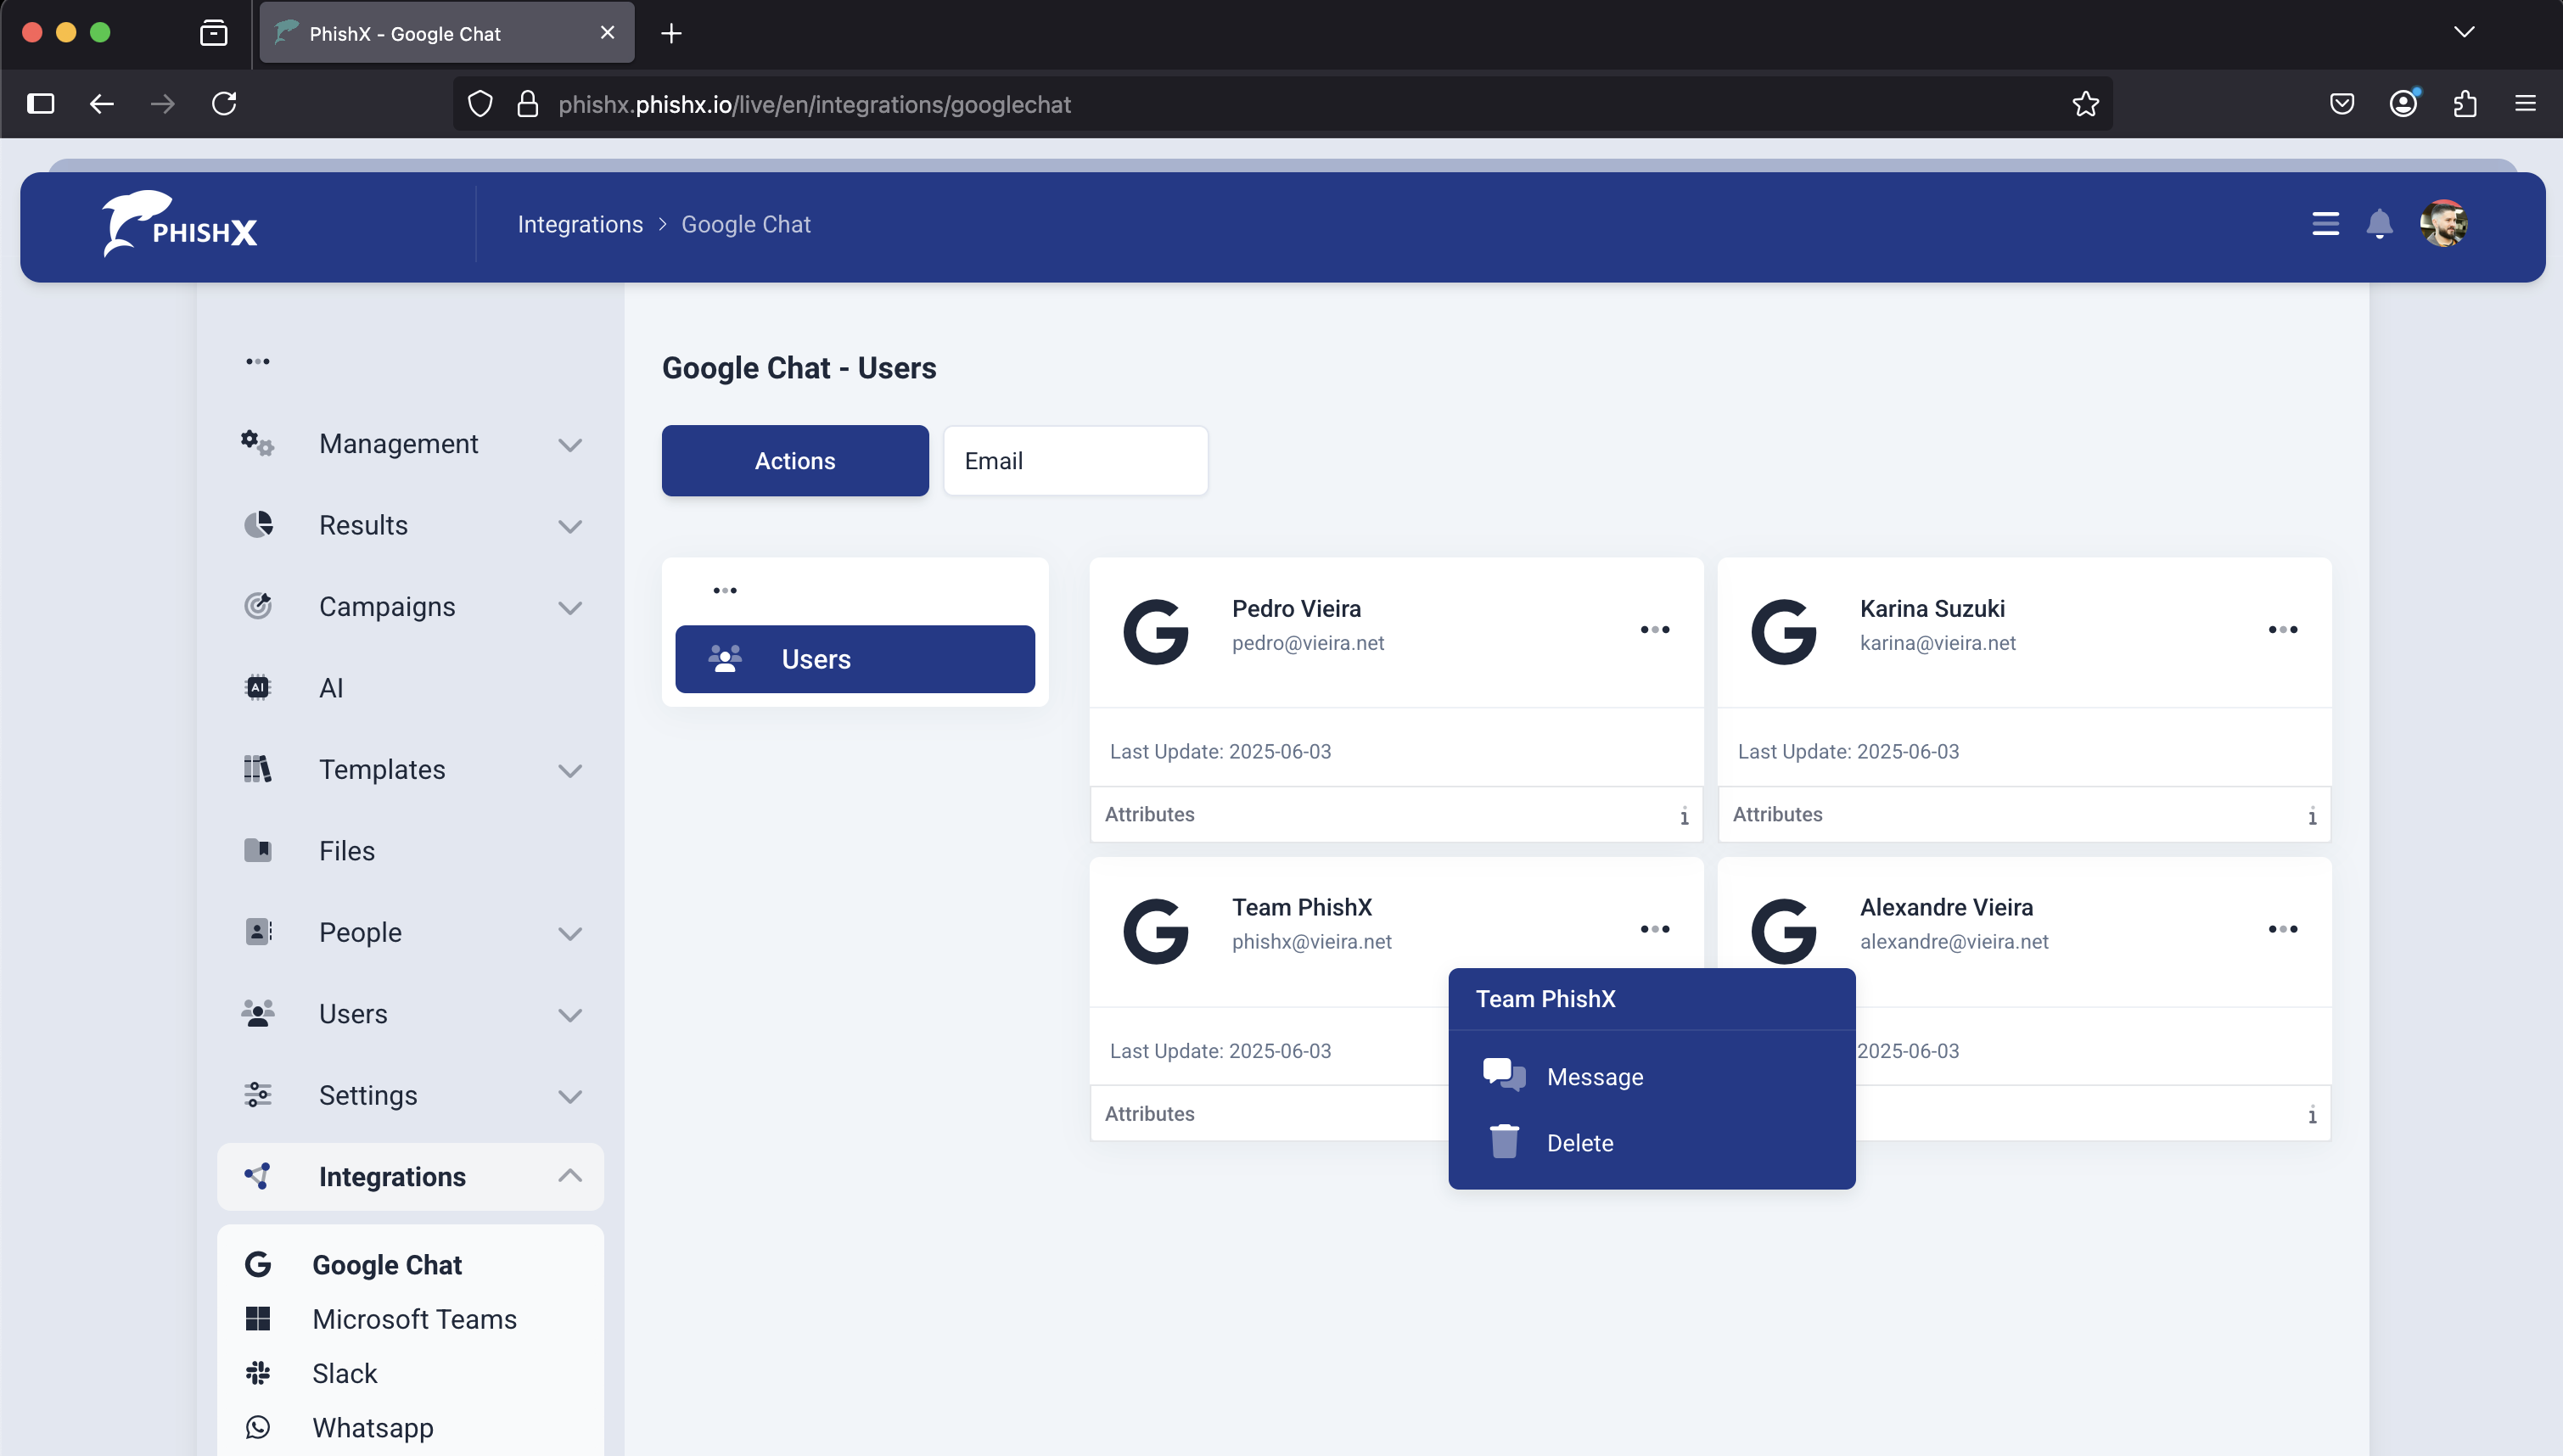Click karina@vieira.net email text
The image size is (2563, 1456).
coord(1937,643)
